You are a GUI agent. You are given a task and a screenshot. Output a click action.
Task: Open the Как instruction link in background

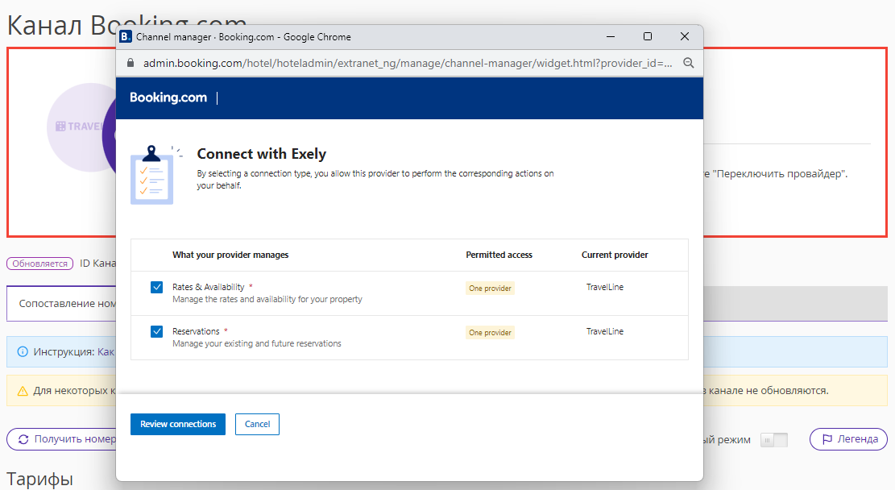pyautogui.click(x=106, y=352)
